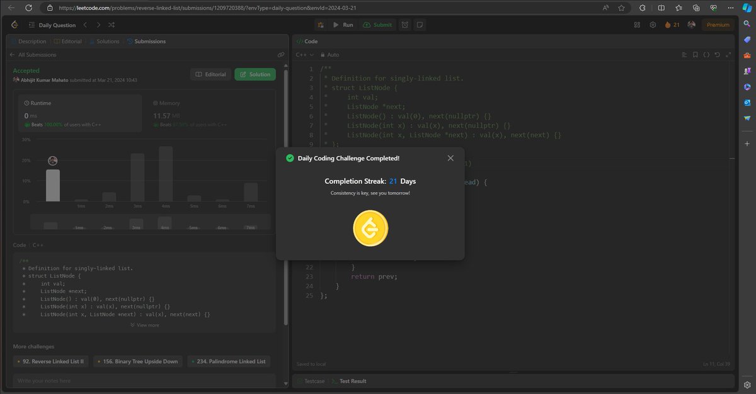The width and height of the screenshot is (756, 394).
Task: Run the code
Action: point(343,25)
